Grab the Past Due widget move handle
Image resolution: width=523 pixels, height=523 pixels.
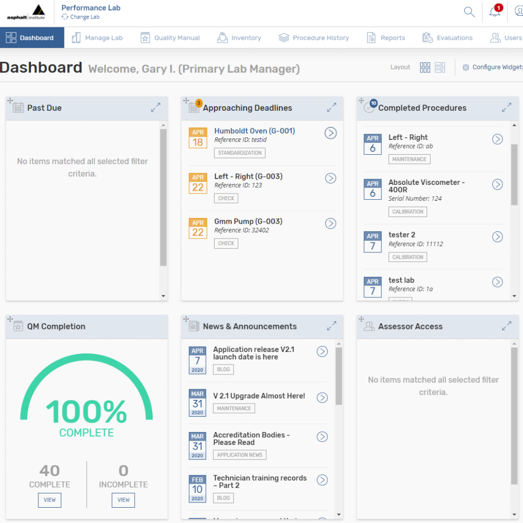pyautogui.click(x=10, y=101)
